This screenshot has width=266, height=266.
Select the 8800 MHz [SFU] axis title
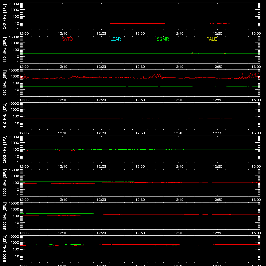(4, 216)
